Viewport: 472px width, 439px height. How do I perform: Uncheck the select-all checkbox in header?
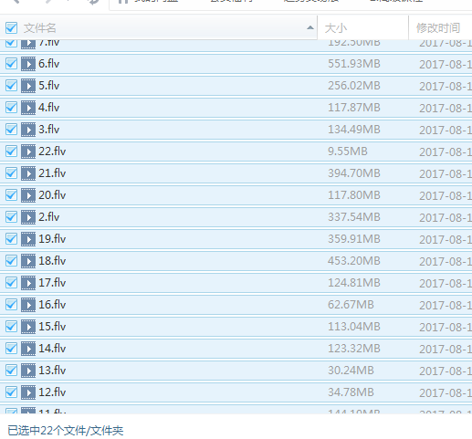(11, 28)
